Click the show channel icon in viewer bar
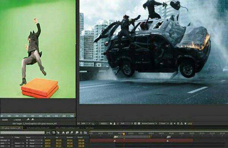Image resolution: width=228 pixels, height=148 pixels. pos(118,124)
